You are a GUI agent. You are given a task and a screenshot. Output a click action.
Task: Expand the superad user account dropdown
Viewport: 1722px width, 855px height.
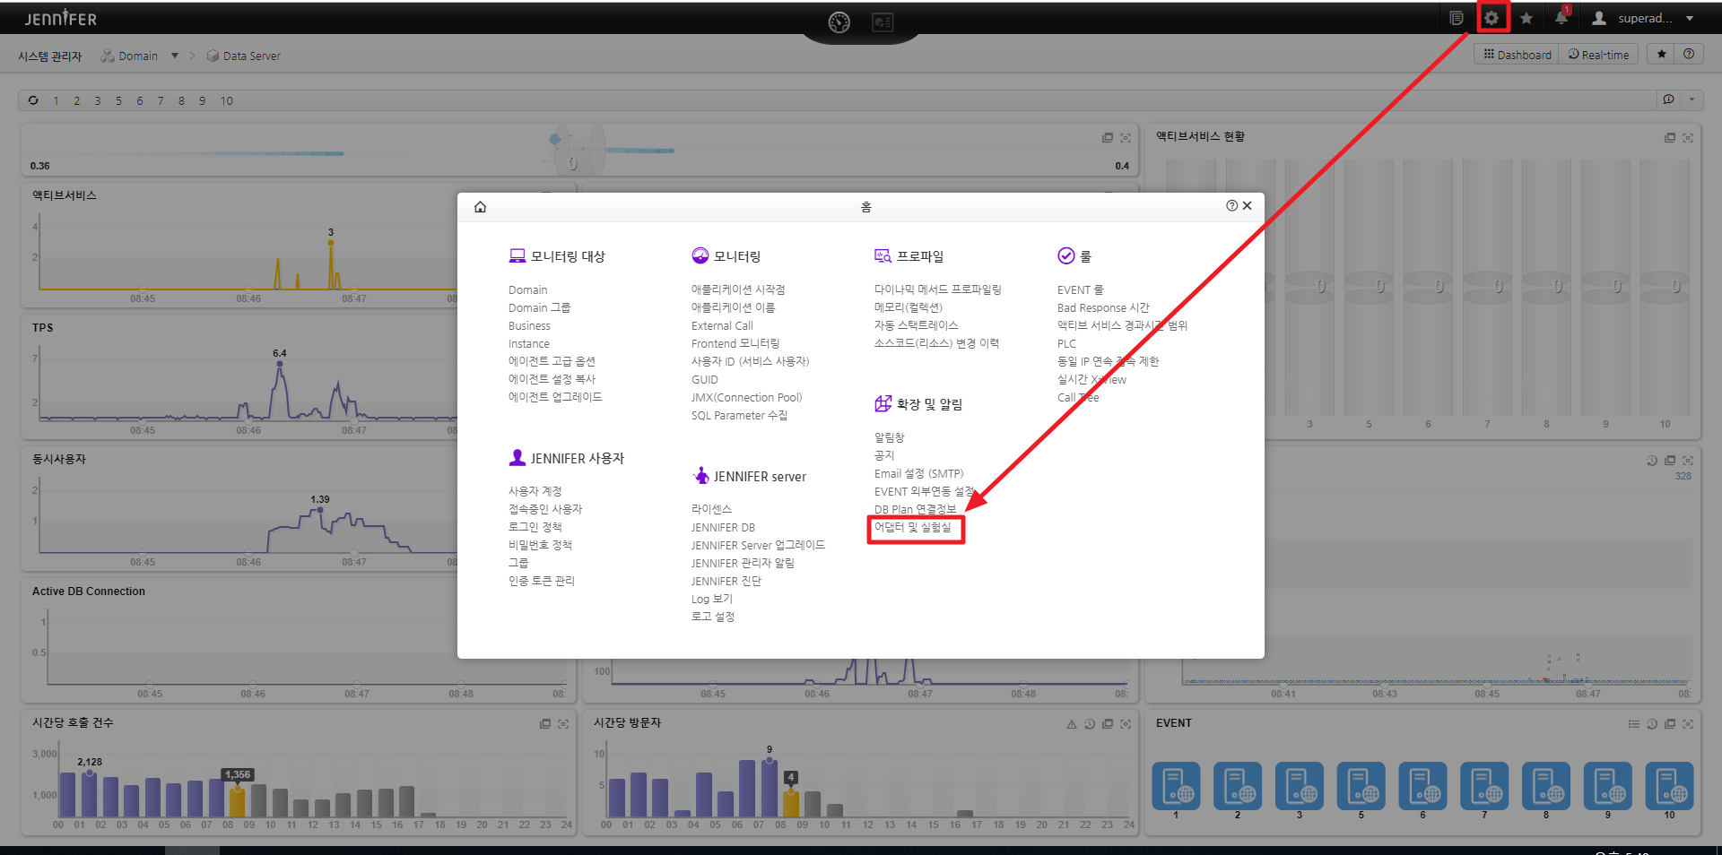[1690, 18]
